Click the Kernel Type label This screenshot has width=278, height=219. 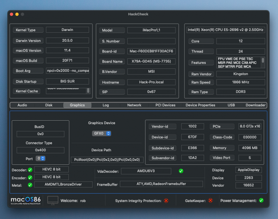tap(28, 30)
